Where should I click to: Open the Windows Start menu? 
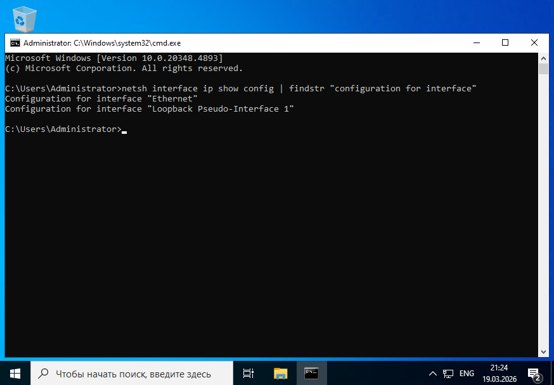point(15,373)
